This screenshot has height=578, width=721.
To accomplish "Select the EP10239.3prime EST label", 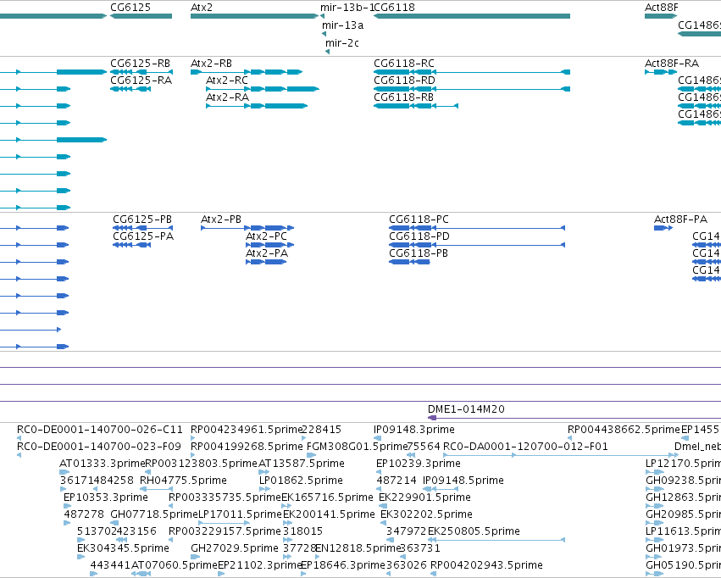I will pos(419,464).
